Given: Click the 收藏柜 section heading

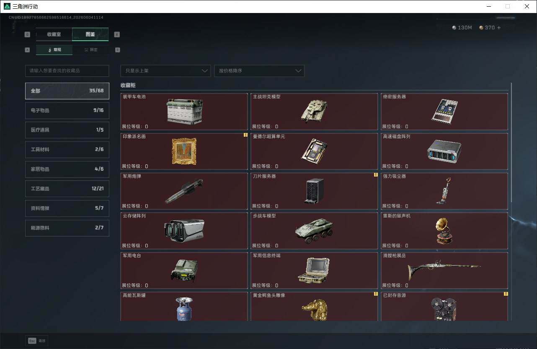Looking at the screenshot, I should pos(128,85).
